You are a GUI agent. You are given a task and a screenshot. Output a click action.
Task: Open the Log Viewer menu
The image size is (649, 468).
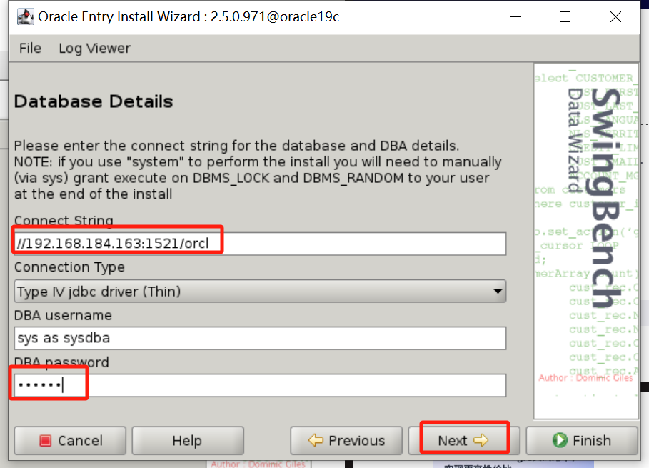click(x=94, y=49)
